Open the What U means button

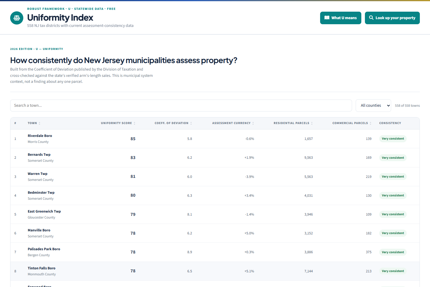click(x=341, y=18)
